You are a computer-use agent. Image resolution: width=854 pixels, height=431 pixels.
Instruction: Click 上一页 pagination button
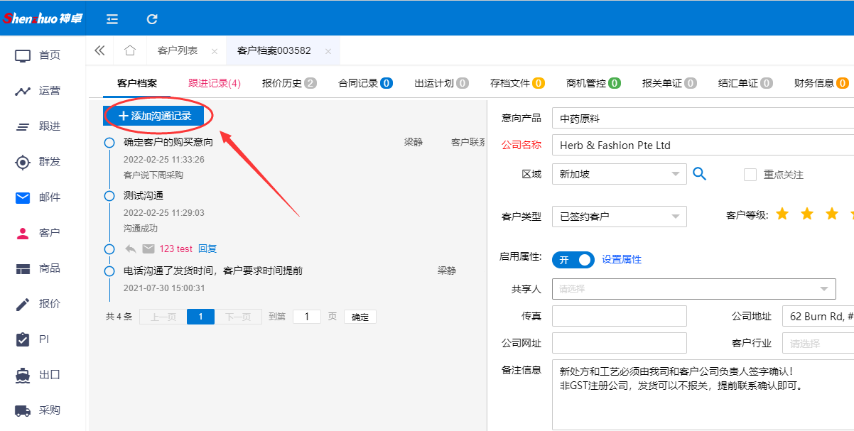[163, 317]
